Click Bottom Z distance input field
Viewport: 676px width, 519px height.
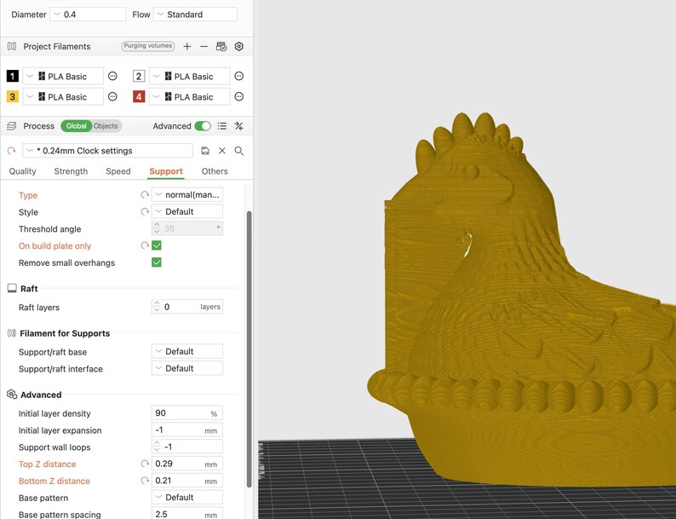[187, 481]
